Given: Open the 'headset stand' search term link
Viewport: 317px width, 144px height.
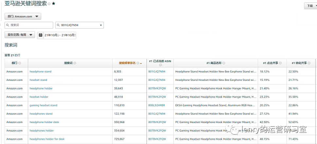Looking at the screenshot, I should [38, 80].
